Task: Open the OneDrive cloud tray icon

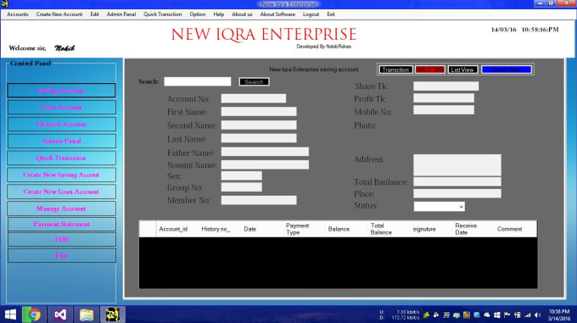Action: (x=486, y=315)
